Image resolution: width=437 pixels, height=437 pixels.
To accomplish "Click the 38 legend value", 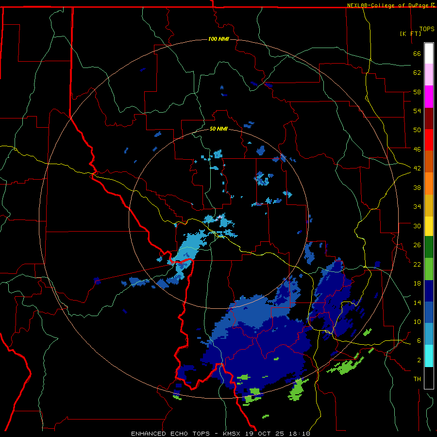I will click(x=417, y=187).
